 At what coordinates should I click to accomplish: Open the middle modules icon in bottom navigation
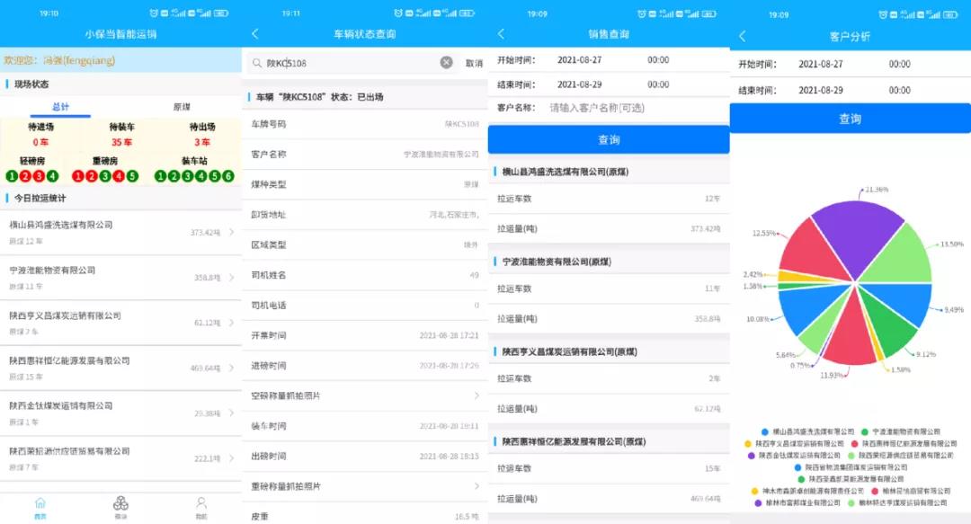click(120, 506)
